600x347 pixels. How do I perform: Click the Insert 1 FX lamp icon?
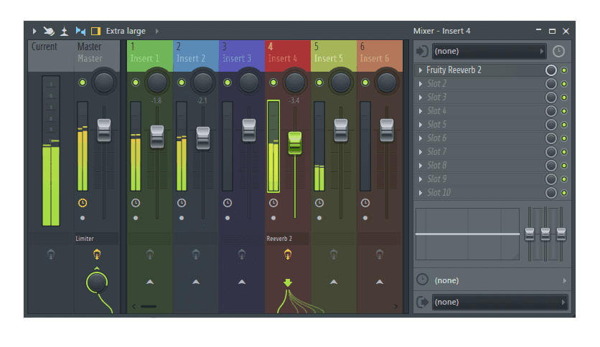coord(149,254)
